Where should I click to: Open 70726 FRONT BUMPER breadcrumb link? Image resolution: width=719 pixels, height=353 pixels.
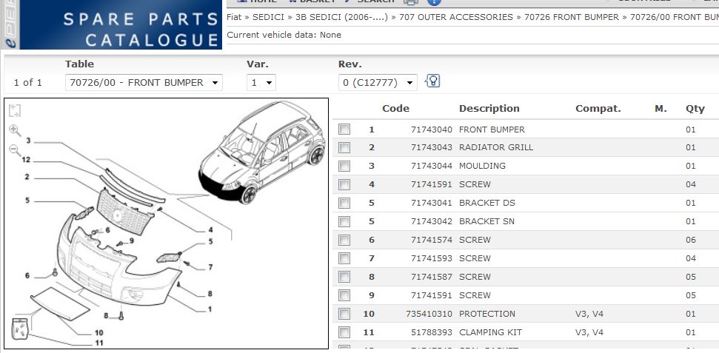tap(572, 17)
